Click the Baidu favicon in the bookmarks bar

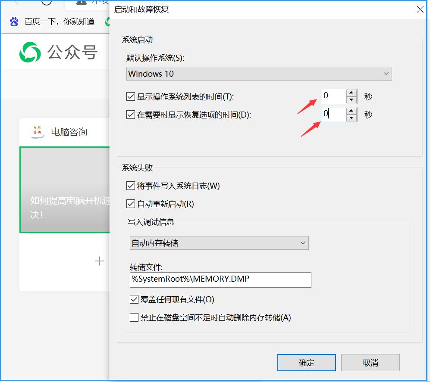pyautogui.click(x=14, y=22)
